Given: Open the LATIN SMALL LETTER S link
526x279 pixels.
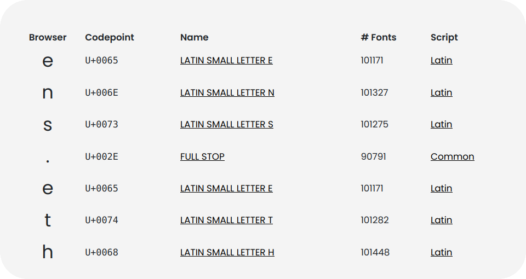Looking at the screenshot, I should coord(226,124).
